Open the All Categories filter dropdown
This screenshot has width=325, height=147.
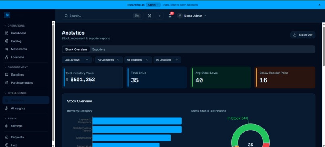pos(109,60)
